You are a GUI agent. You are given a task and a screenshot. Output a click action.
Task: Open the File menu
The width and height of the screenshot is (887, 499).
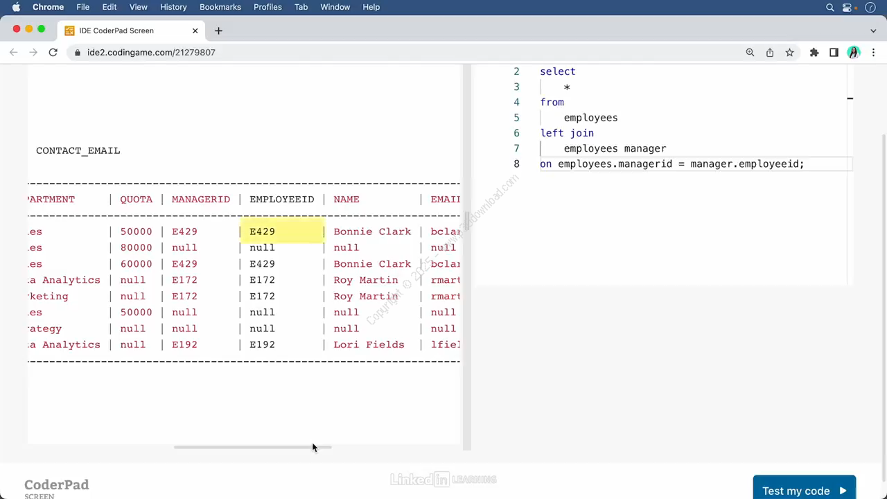pos(82,7)
